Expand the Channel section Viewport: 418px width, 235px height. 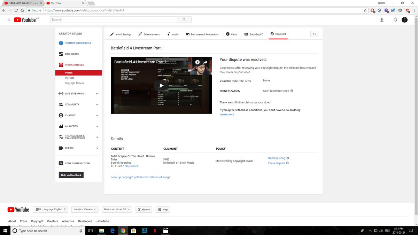coord(97,115)
